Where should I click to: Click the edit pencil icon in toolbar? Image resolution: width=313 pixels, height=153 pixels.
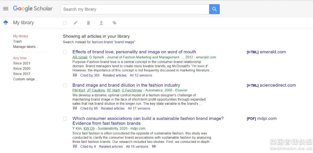[x=76, y=23]
